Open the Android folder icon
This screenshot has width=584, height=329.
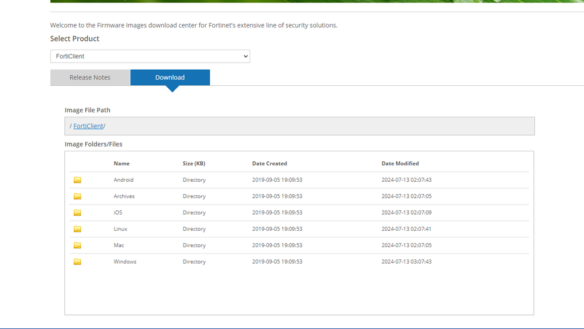coord(77,180)
